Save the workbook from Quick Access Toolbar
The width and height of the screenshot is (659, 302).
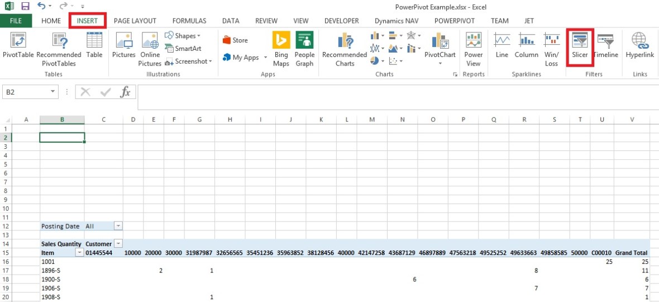[25, 6]
